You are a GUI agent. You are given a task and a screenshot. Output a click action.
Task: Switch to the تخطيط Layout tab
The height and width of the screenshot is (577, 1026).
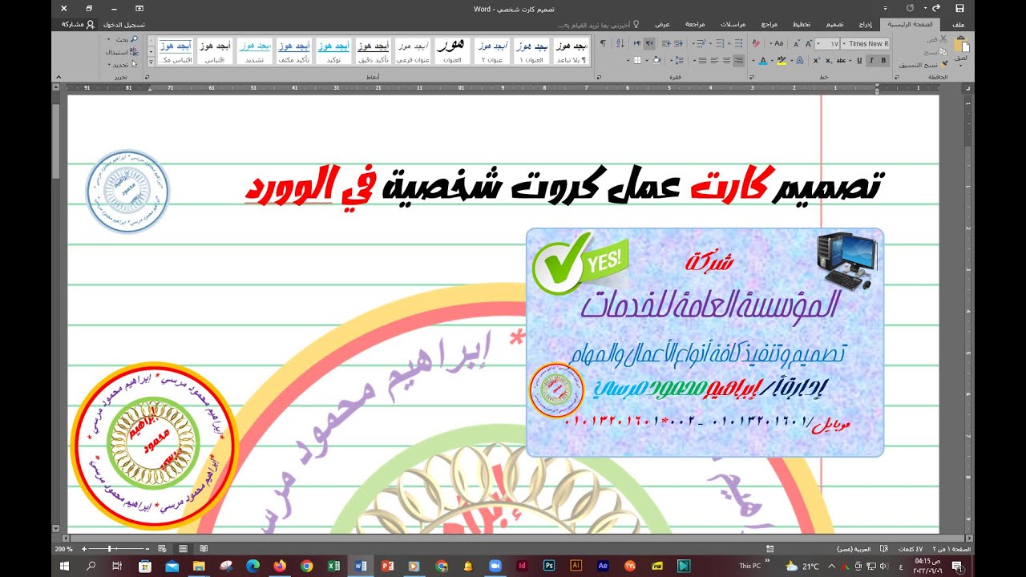coord(802,25)
